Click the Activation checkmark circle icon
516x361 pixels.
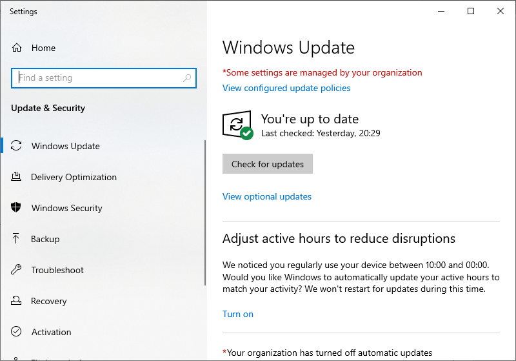[x=16, y=331]
